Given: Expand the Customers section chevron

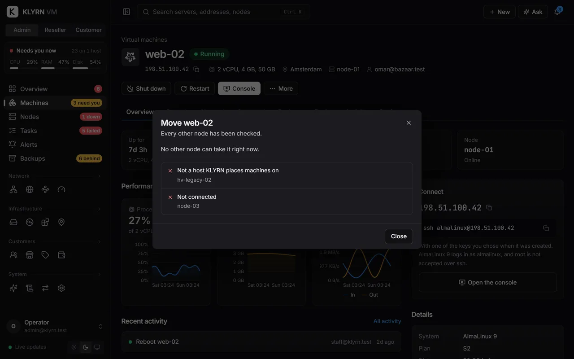Looking at the screenshot, I should click(99, 241).
